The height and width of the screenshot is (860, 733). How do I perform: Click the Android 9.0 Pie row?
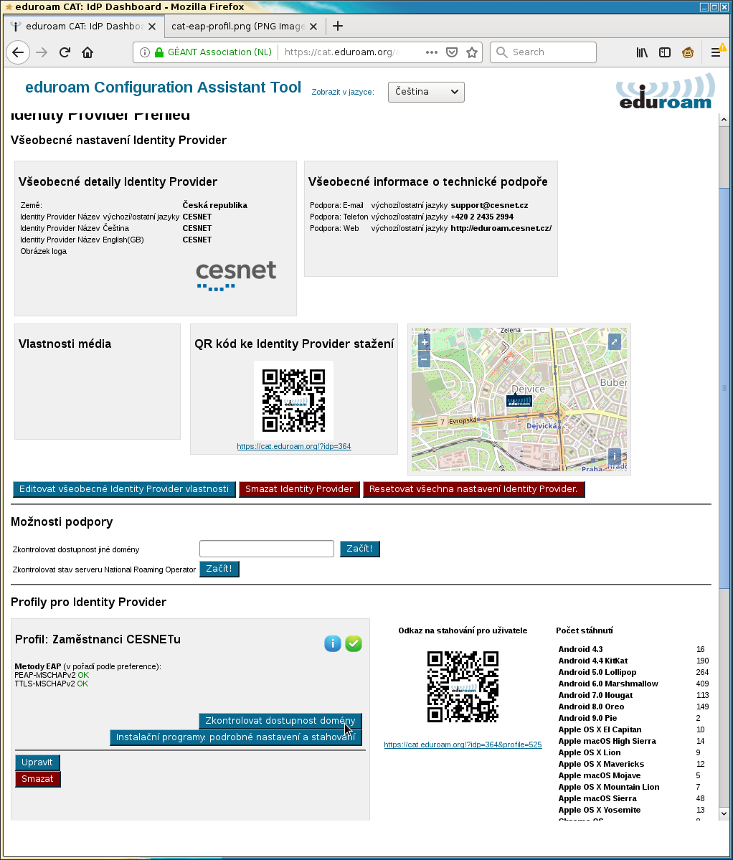click(x=633, y=718)
